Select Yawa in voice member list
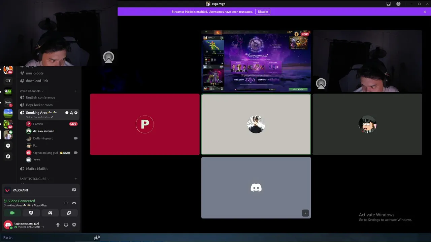 pos(37,160)
